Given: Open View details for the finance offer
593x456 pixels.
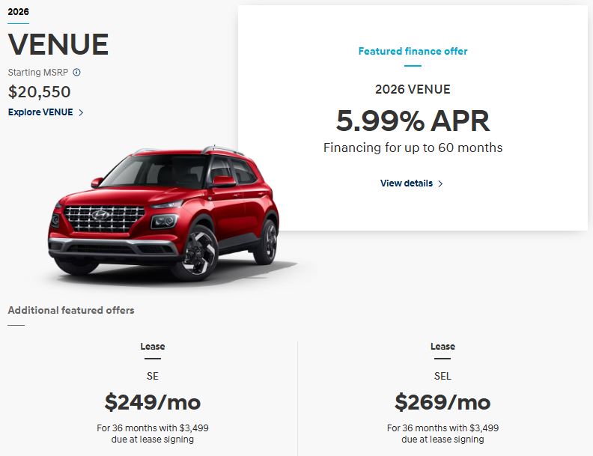Looking at the screenshot, I should coord(406,183).
